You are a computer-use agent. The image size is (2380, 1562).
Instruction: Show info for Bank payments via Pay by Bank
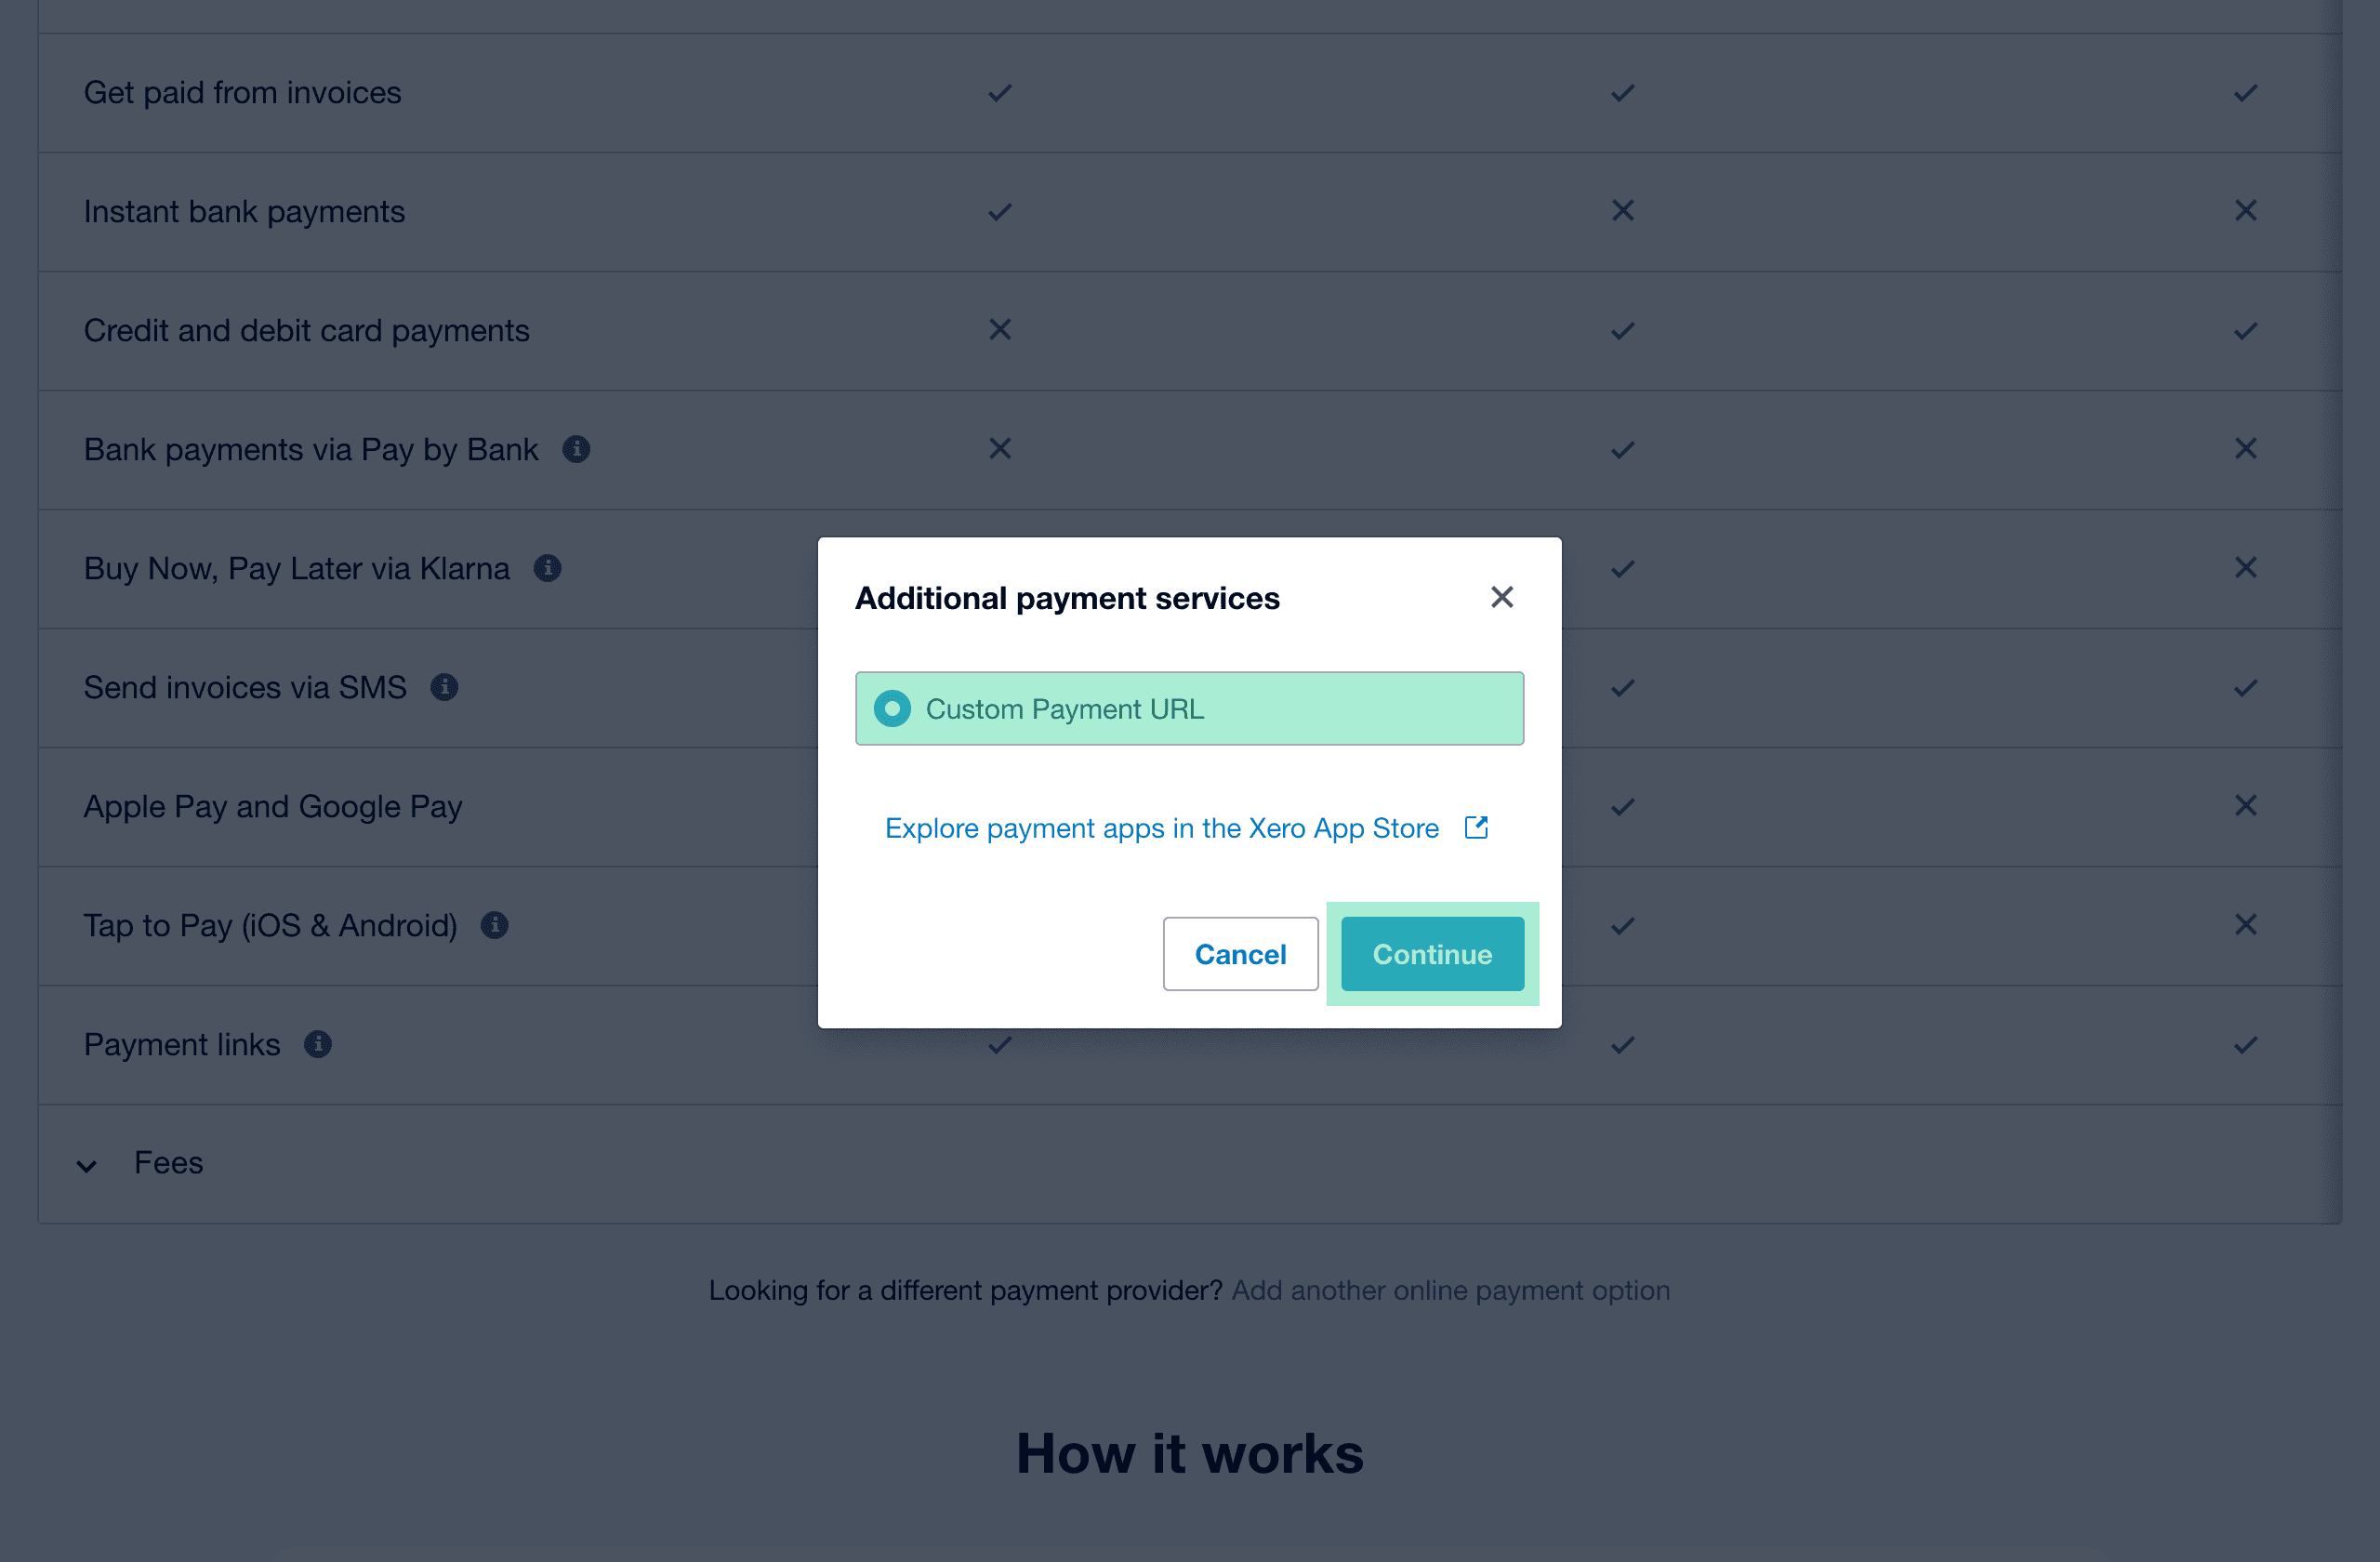pyautogui.click(x=576, y=449)
